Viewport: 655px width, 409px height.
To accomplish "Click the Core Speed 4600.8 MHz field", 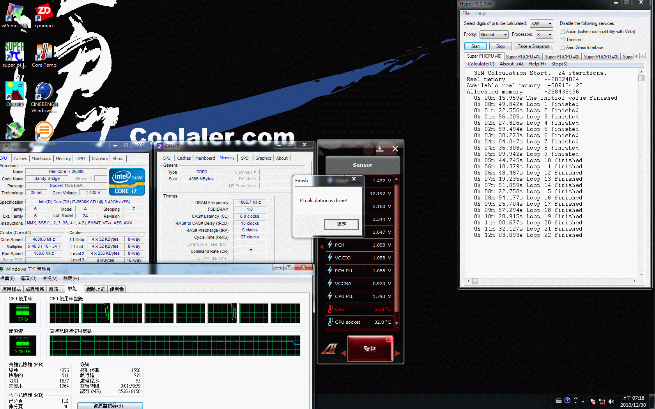I will coord(44,239).
